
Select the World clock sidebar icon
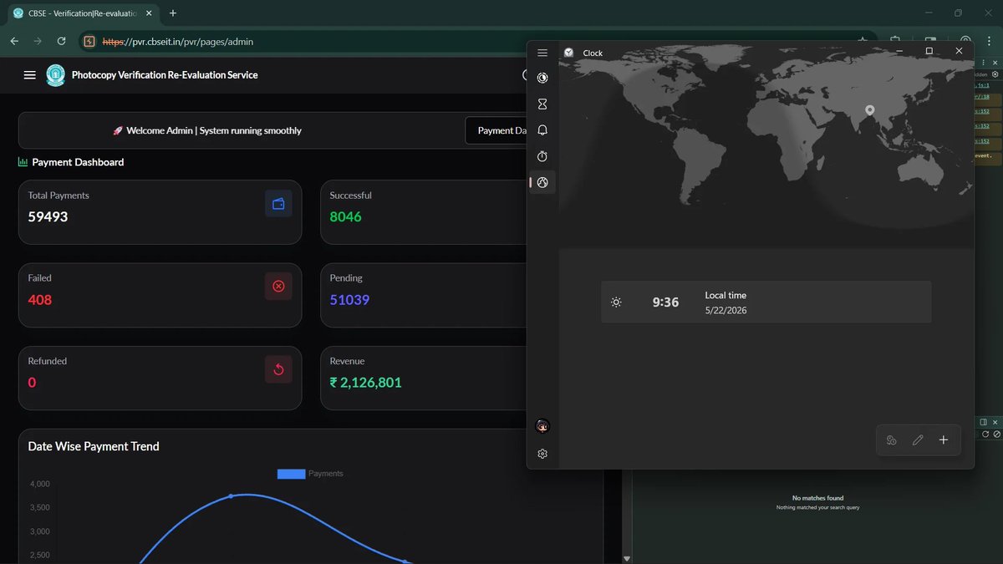pos(542,182)
